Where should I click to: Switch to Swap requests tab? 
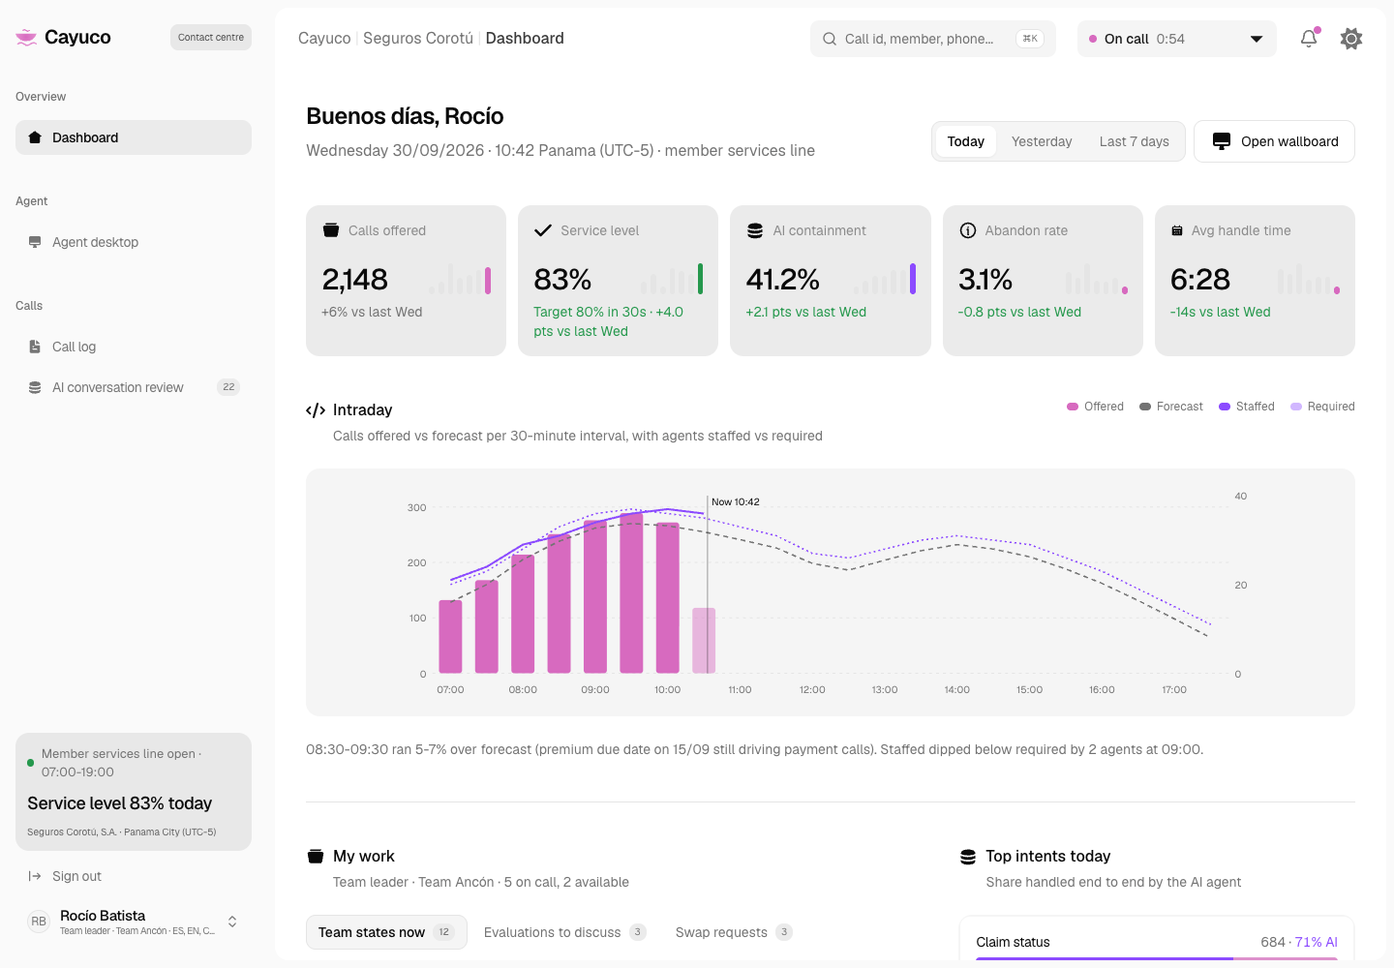point(734,932)
